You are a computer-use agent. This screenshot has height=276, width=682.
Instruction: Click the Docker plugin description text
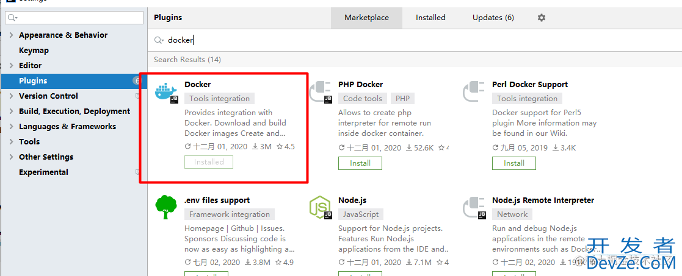235,123
